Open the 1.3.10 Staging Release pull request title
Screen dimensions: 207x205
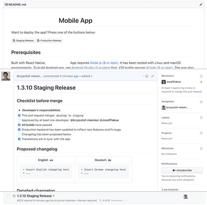tap(34, 196)
